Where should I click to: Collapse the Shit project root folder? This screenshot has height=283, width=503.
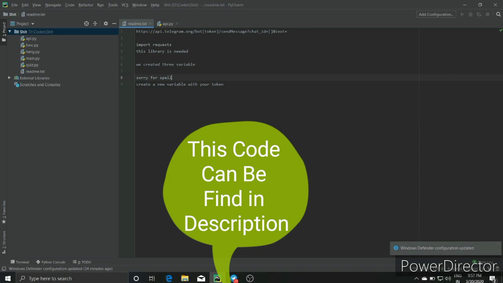point(9,31)
